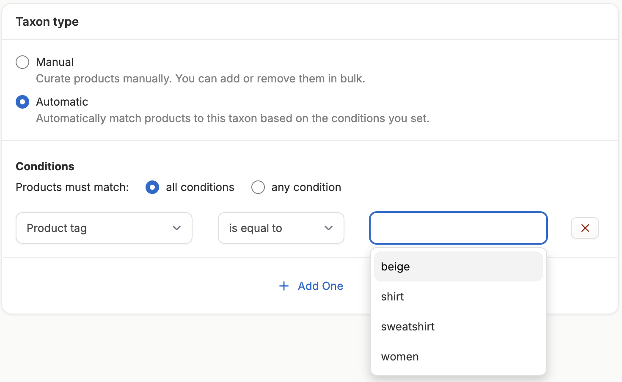The height and width of the screenshot is (382, 622).
Task: Select the Automatic taxon type radio button
Action: point(22,102)
